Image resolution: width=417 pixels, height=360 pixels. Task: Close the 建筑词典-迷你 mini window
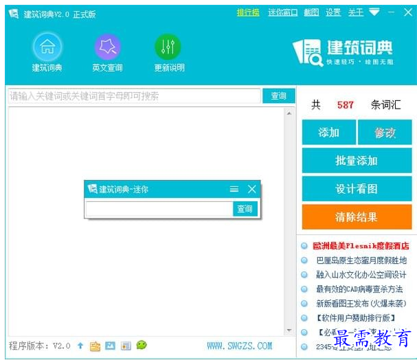point(252,189)
